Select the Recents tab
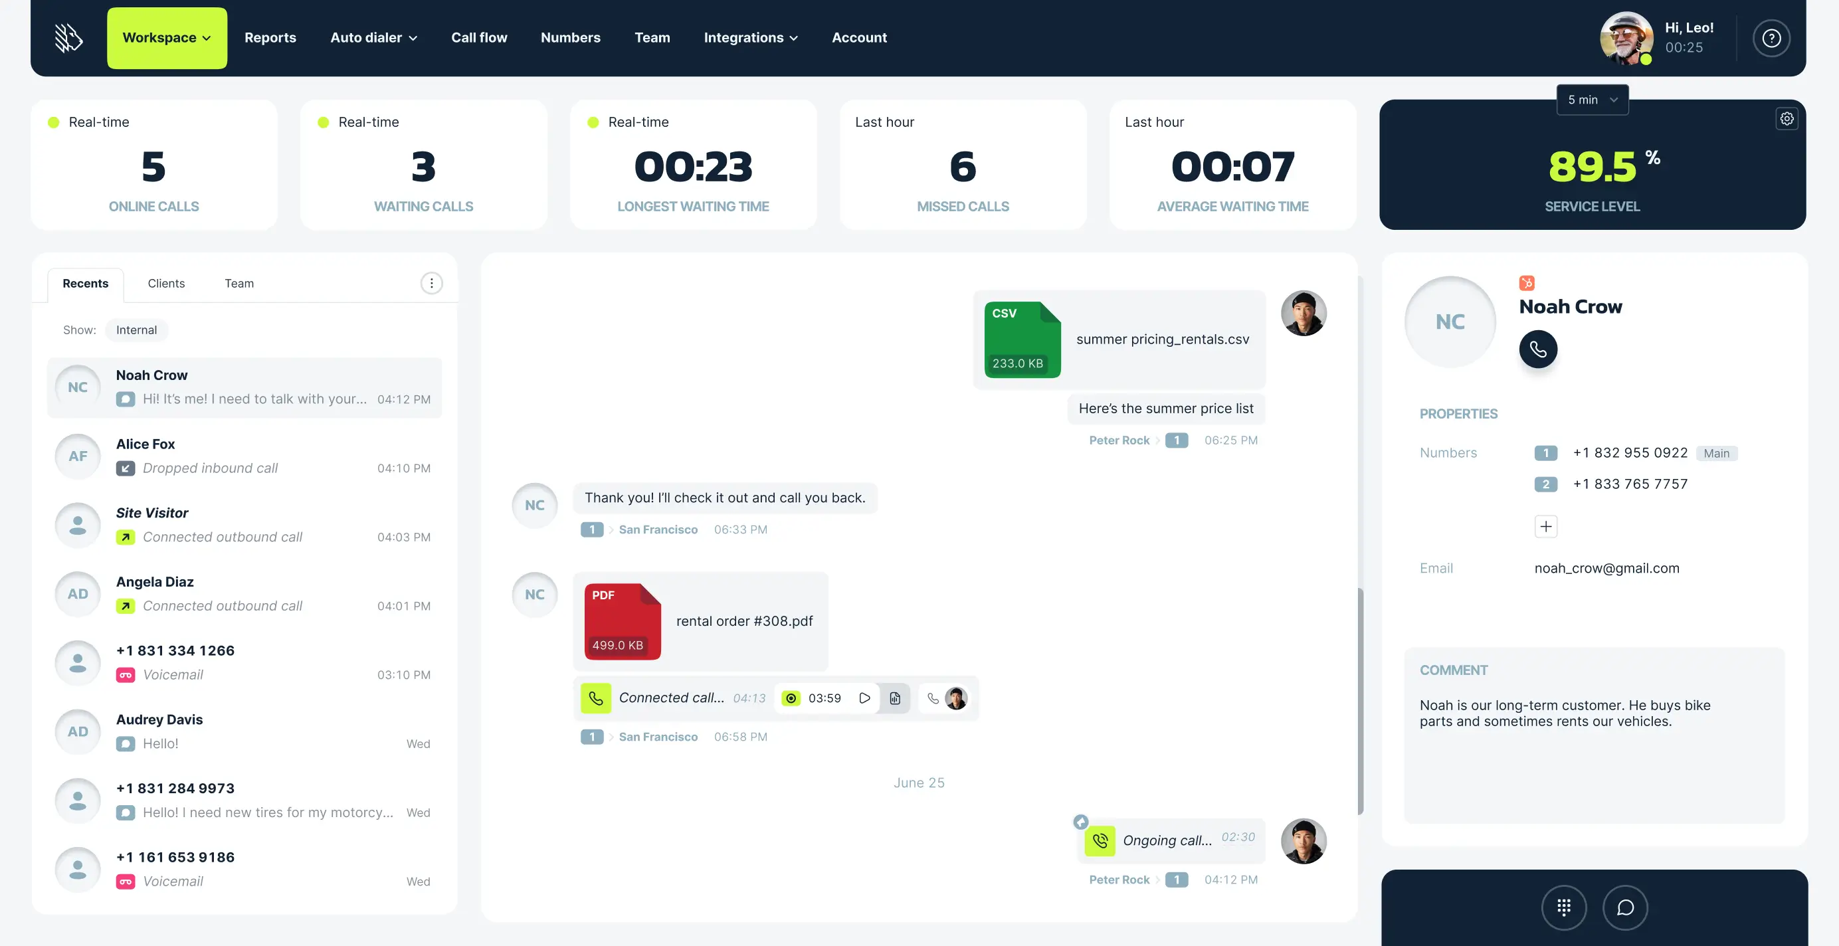 point(86,284)
